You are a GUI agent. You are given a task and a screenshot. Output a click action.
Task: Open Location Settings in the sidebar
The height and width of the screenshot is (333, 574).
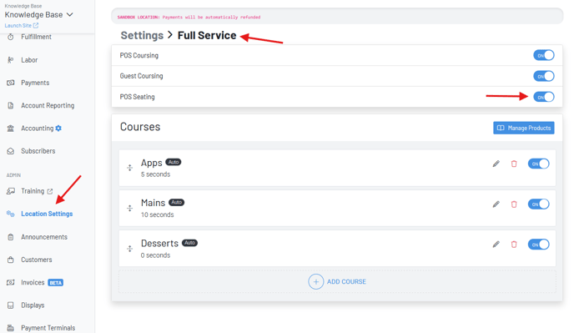(x=47, y=214)
